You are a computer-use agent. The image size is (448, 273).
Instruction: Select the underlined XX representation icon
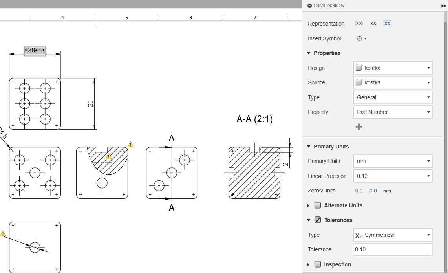coord(373,24)
